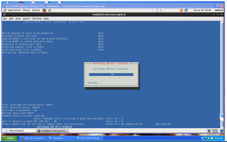Click the update notifier icon in GNOME panel

(x=181, y=10)
